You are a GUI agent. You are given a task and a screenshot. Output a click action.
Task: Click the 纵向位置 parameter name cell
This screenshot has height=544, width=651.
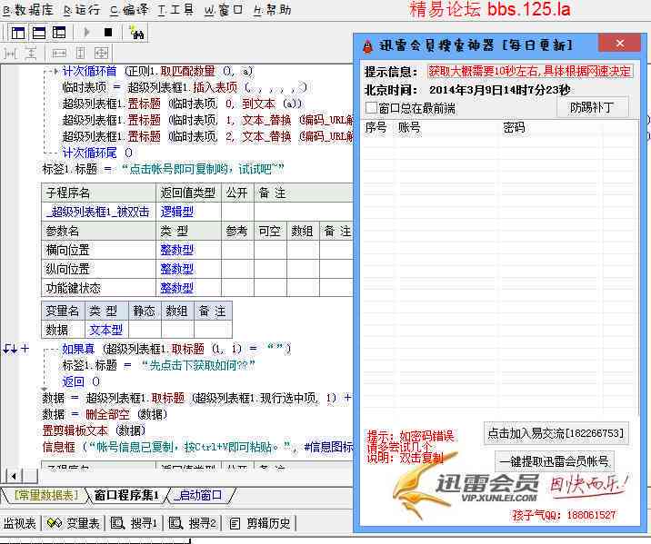coord(98,269)
